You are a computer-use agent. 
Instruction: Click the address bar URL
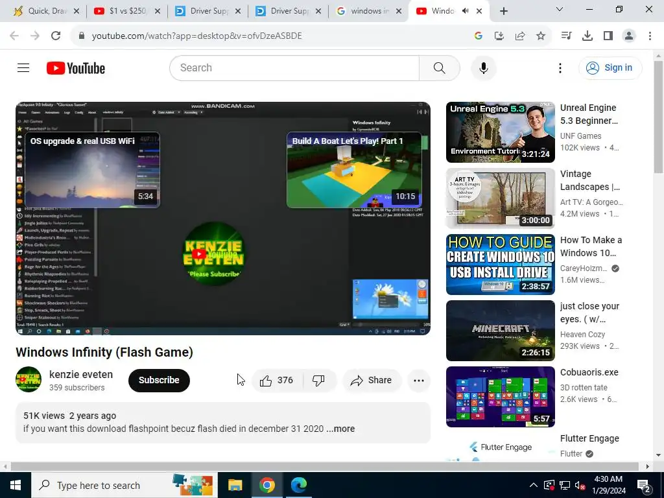(197, 36)
